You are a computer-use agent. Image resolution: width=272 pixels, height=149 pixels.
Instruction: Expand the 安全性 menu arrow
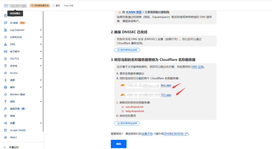click(x=41, y=66)
